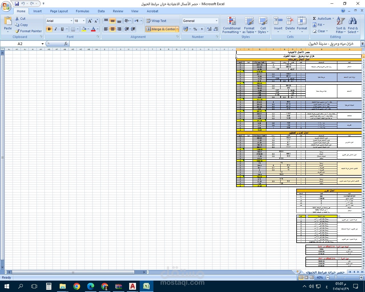365x292 pixels.
Task: Activate the Format Painter
Action: 29,31
